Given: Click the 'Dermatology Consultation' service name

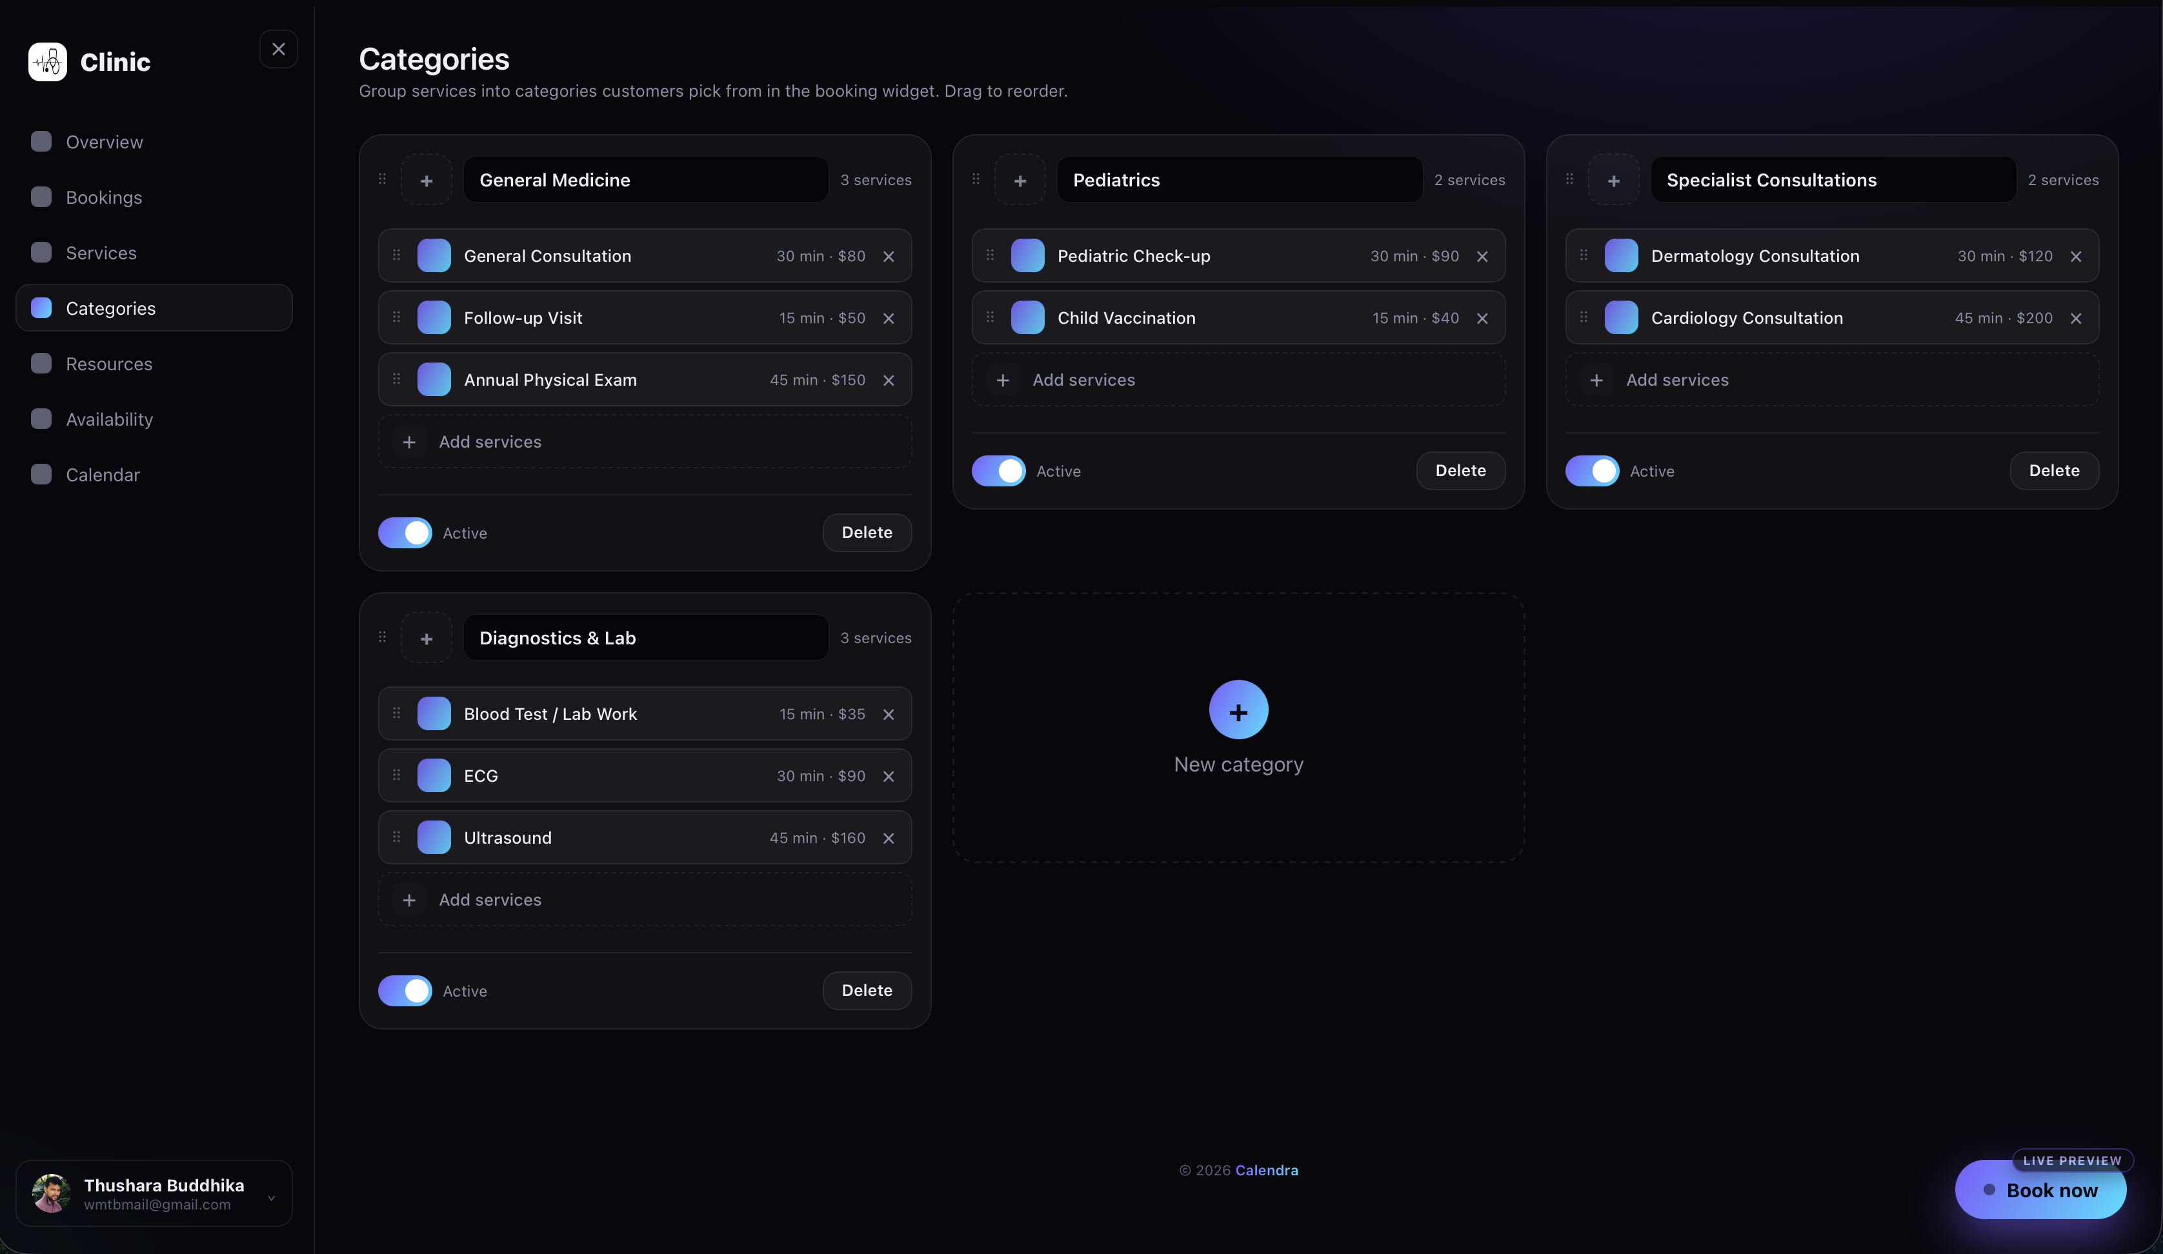Looking at the screenshot, I should [1755, 256].
